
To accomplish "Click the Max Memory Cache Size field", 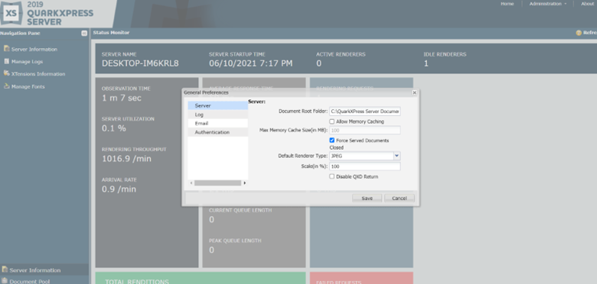I will pos(365,130).
